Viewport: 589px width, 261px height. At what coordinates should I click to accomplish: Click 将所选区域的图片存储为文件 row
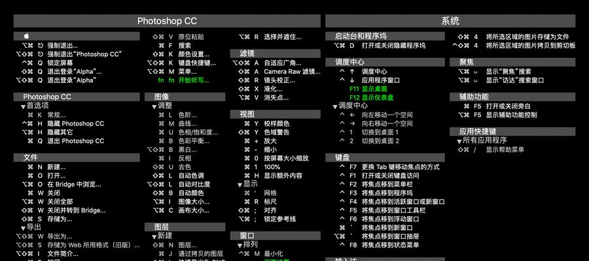(x=512, y=37)
